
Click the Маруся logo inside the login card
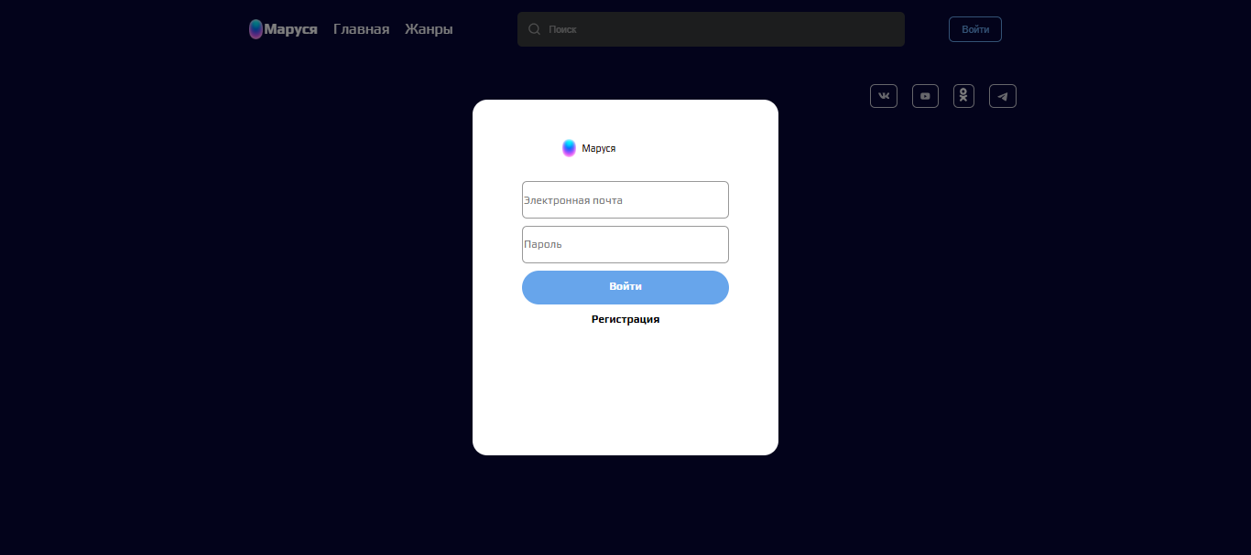[x=568, y=147]
